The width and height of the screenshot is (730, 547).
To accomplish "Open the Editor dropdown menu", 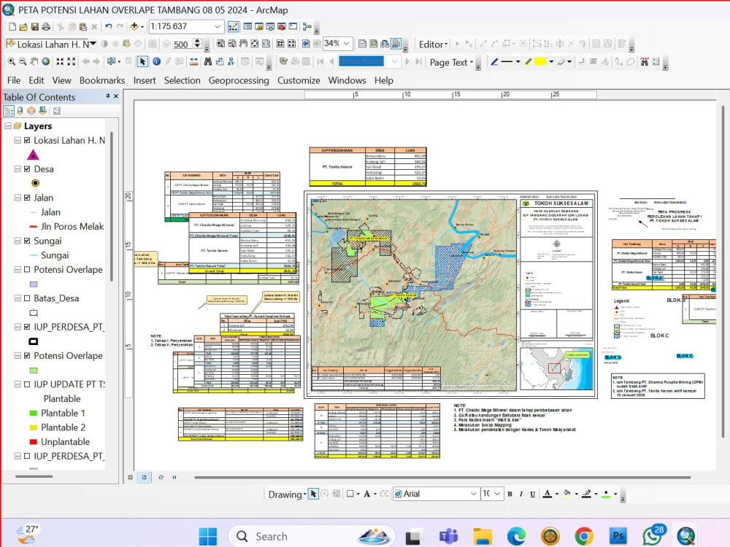I will (433, 44).
